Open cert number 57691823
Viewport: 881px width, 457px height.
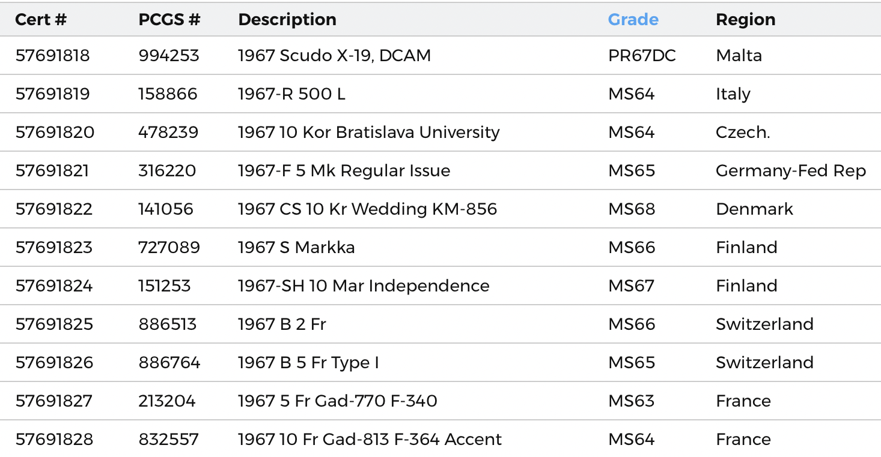(x=53, y=248)
